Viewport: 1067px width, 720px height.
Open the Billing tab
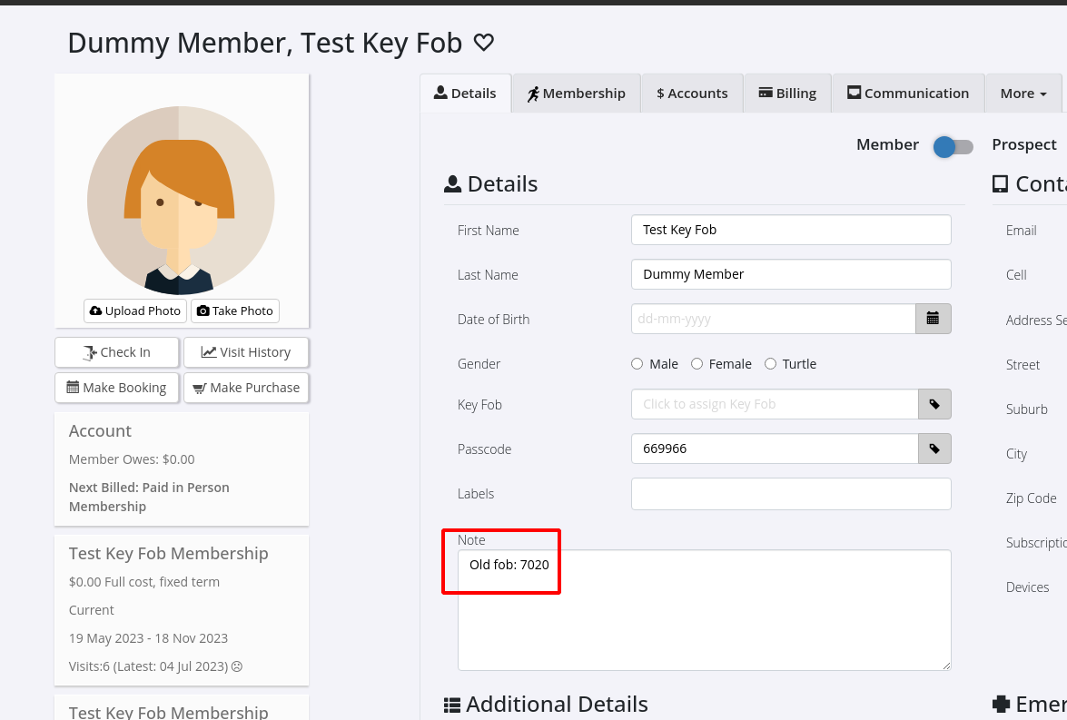click(786, 94)
